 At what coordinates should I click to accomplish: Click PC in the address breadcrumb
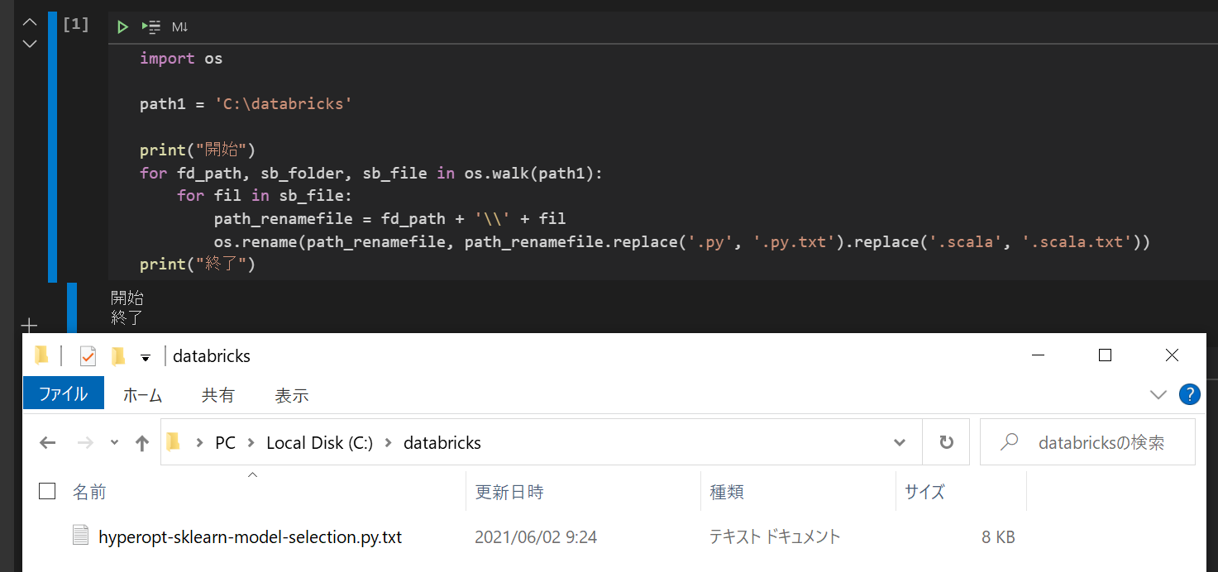225,443
